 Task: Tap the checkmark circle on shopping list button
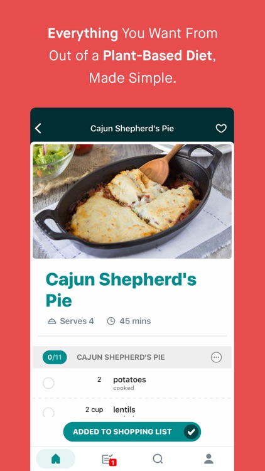[191, 432]
